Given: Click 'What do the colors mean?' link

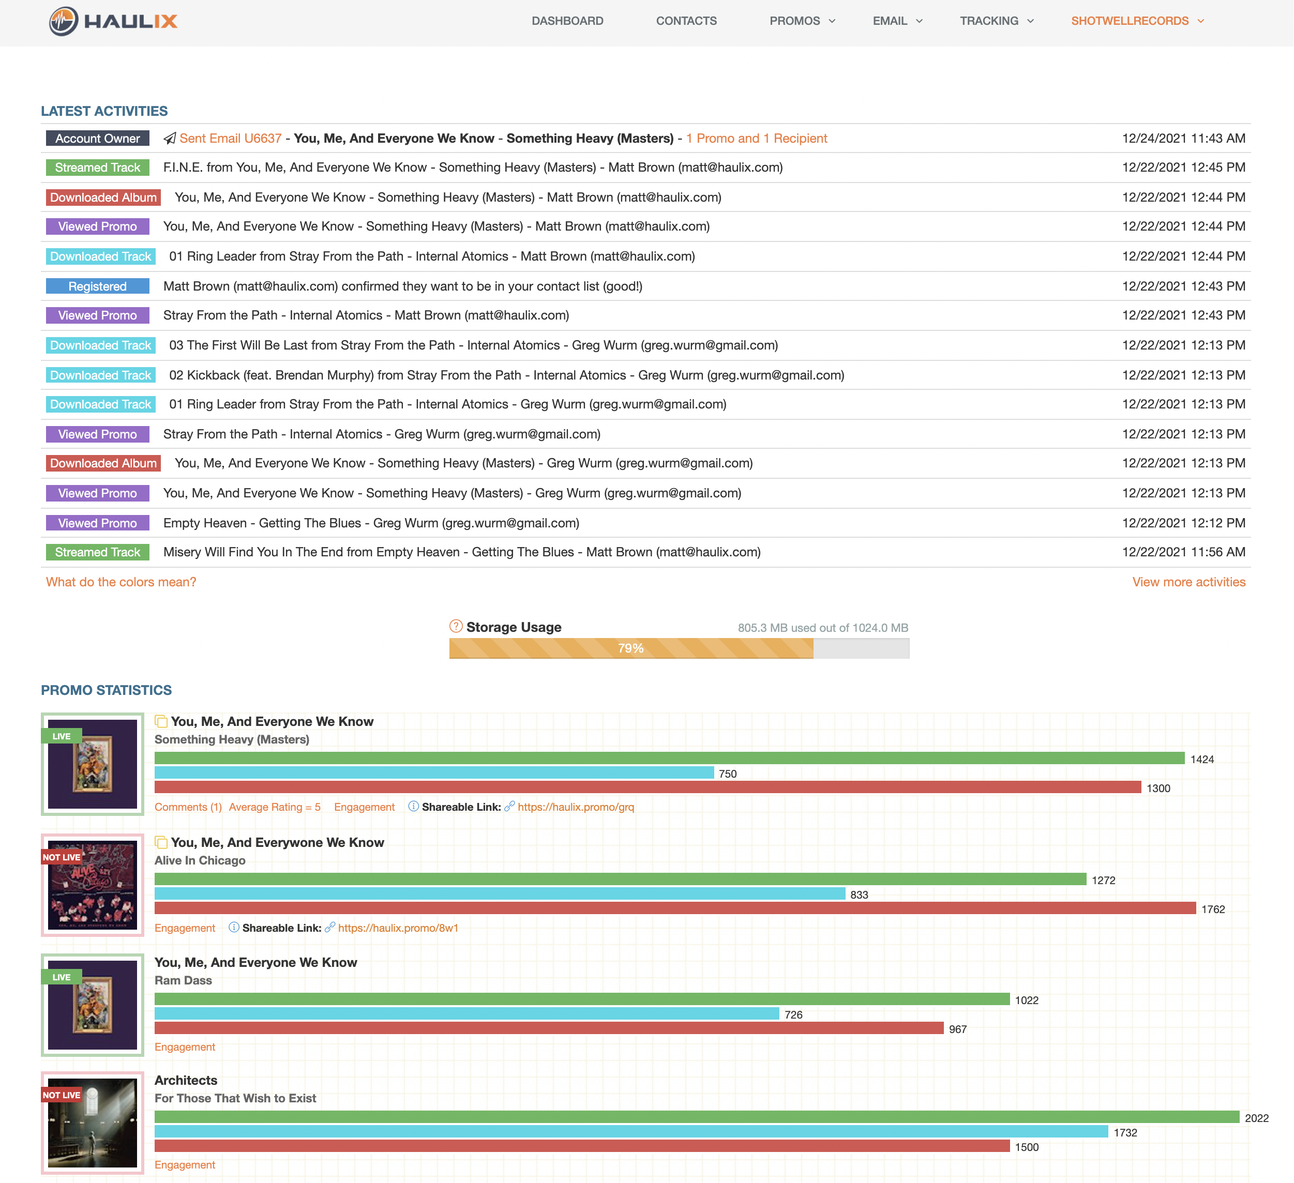Looking at the screenshot, I should pyautogui.click(x=121, y=582).
